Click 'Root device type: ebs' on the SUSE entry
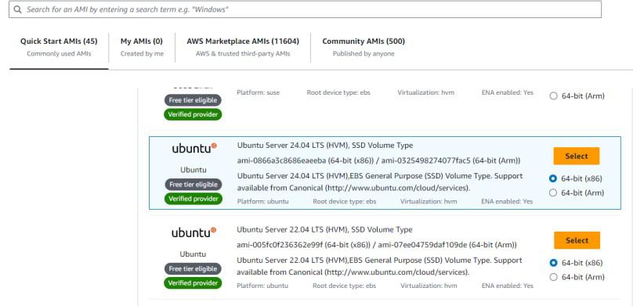Screen dimensions: 644x306 coord(338,92)
